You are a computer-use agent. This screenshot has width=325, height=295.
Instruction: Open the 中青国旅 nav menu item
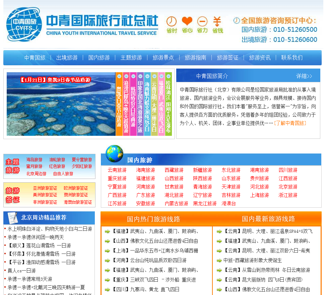click(35, 58)
